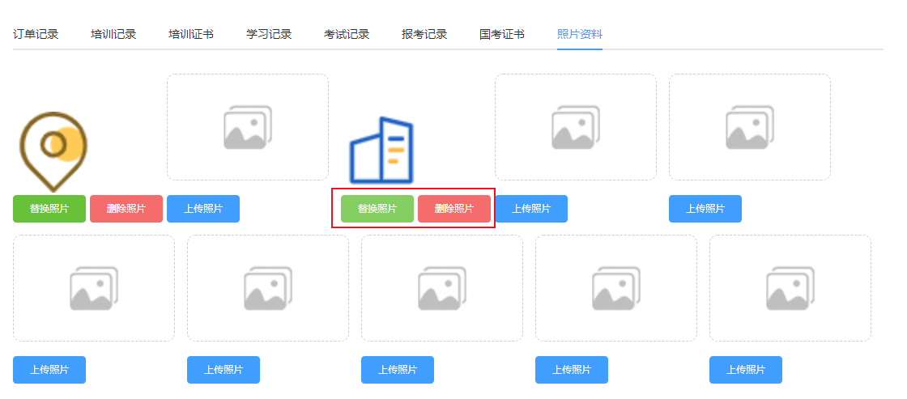Screen dimensions: 907x399
Task: Open the 订单记录 tab
Action: click(36, 34)
